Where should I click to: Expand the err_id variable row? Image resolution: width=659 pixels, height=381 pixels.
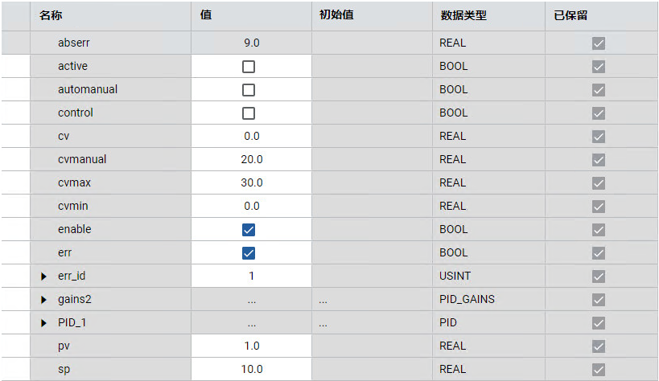(44, 277)
